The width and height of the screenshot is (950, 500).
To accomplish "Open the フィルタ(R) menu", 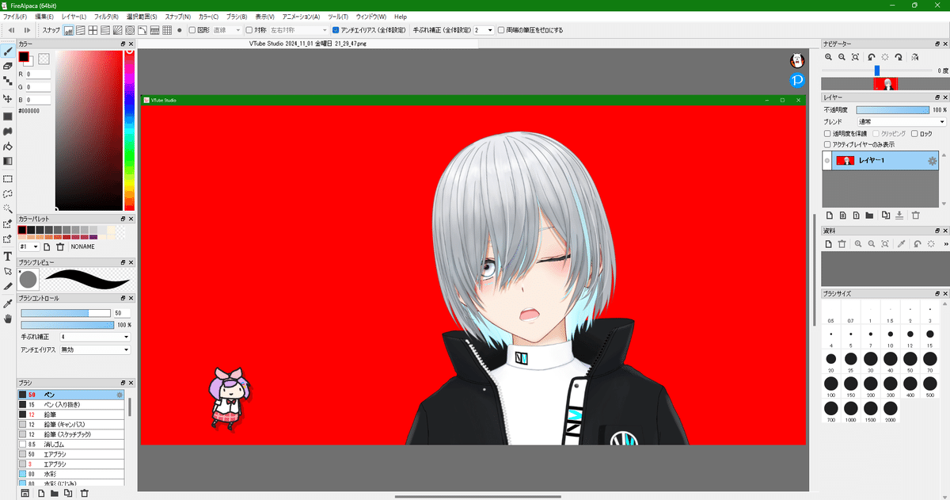I will click(x=106, y=17).
